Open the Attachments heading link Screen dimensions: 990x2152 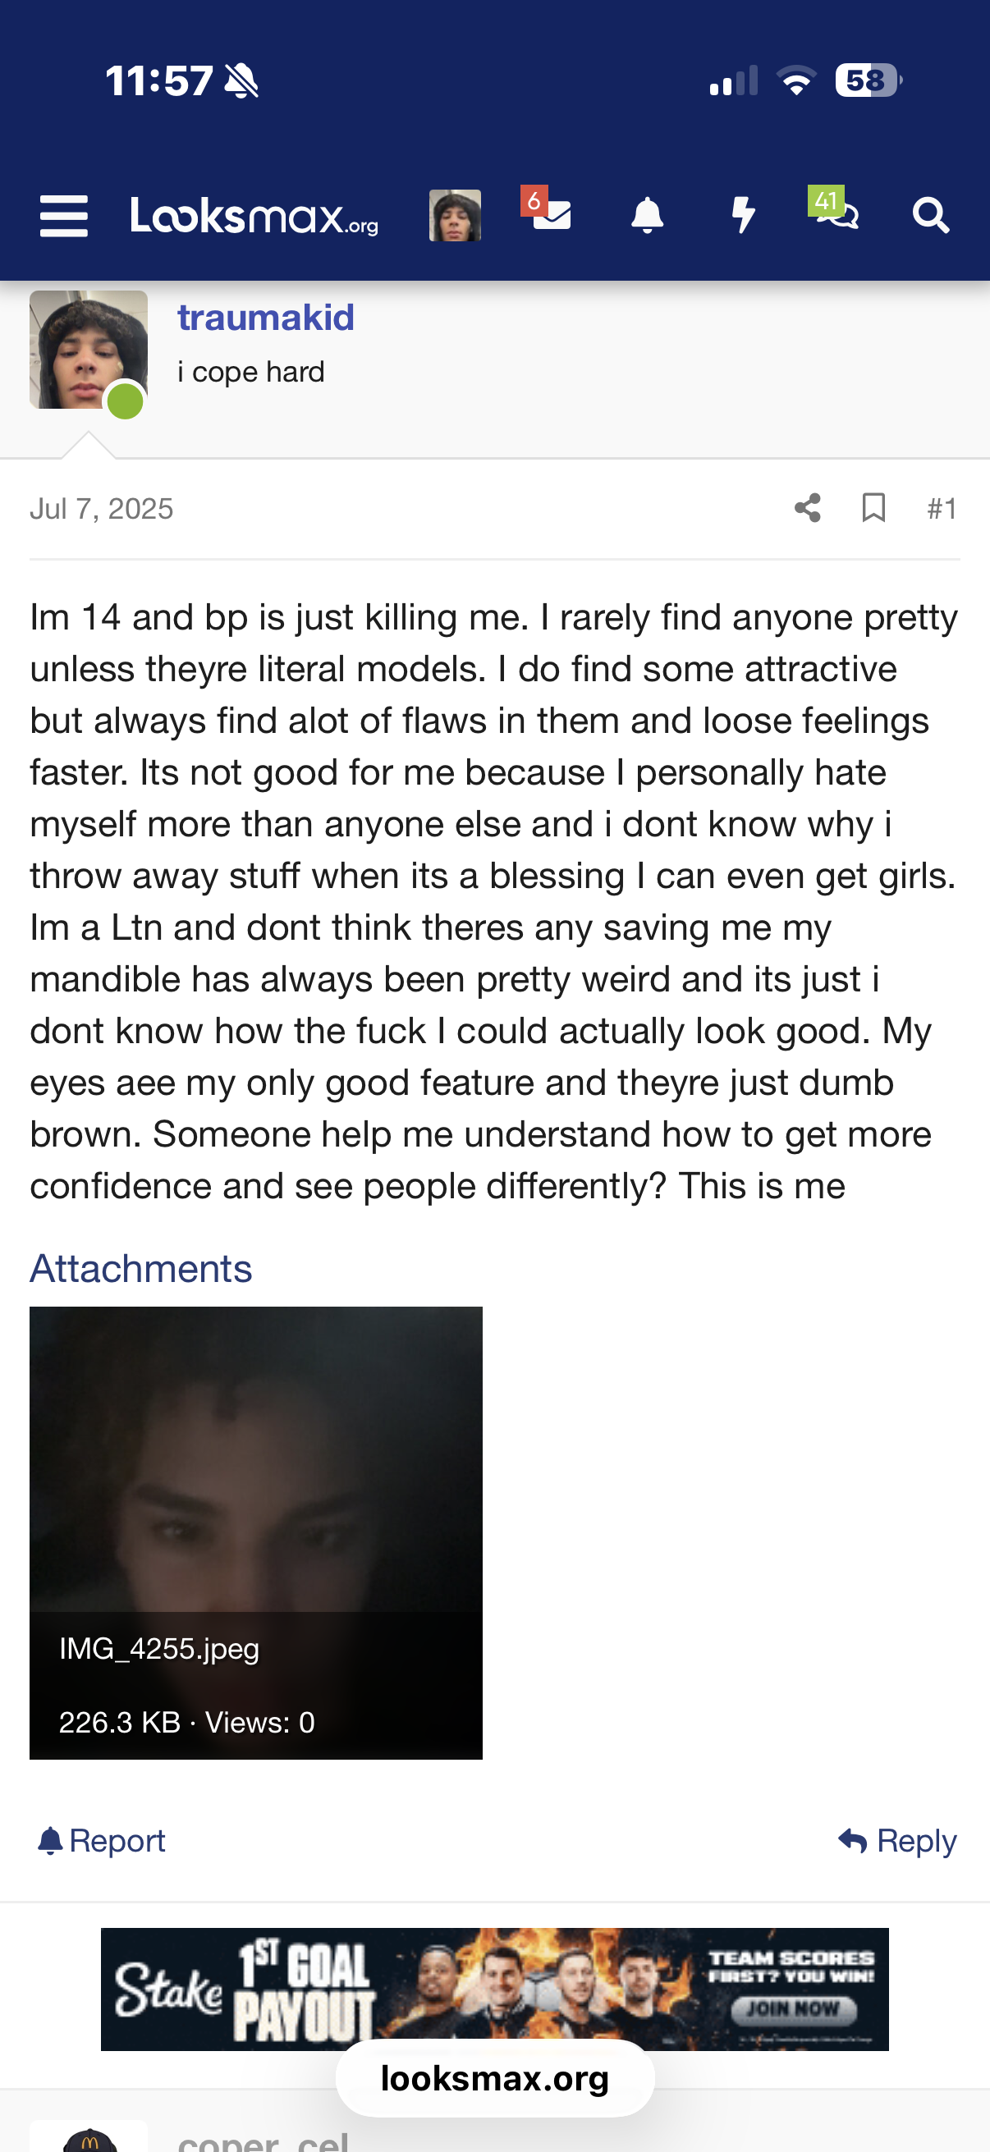pos(141,1267)
